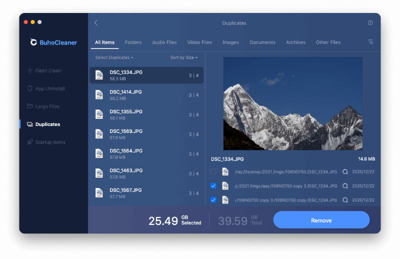400x259 pixels.
Task: Click the DSC_1567.JPG file icon
Action: 99,193
